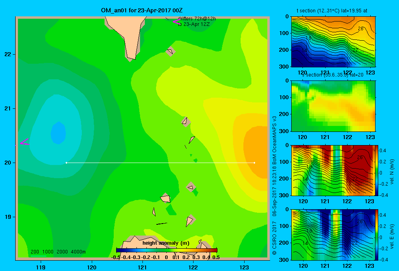Screen dimensions: 399x271
Task: Open the northward velocity section plot
Action: 333,170
